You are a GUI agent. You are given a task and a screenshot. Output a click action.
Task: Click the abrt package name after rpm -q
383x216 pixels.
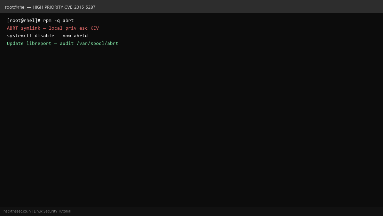point(68,20)
